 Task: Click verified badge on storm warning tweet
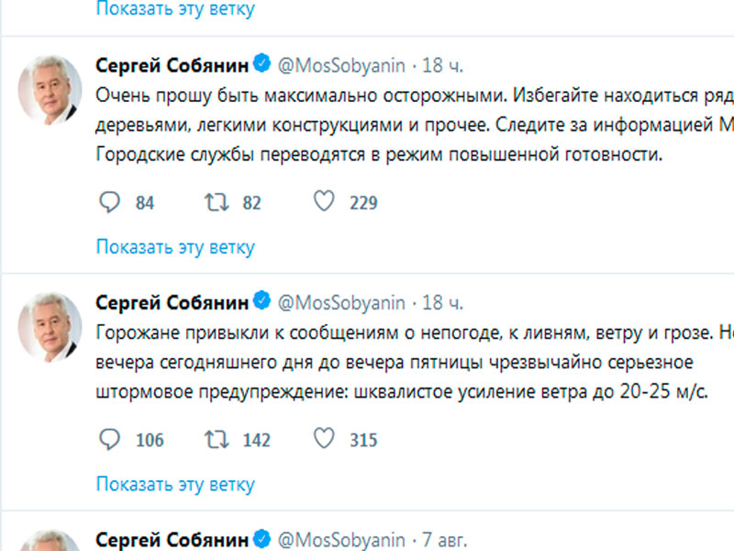(261, 302)
